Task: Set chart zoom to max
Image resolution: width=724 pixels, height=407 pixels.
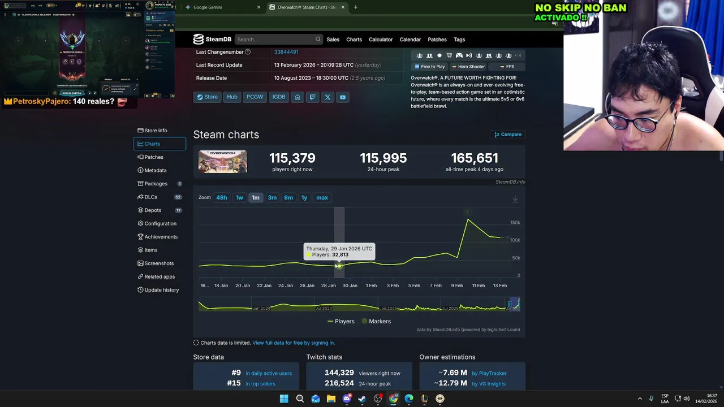Action: [x=322, y=198]
